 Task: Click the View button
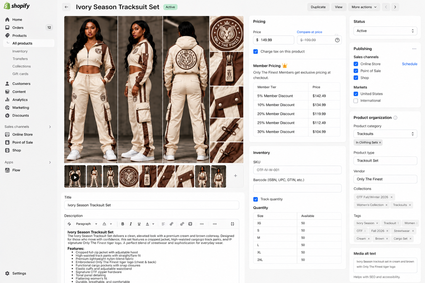point(339,7)
